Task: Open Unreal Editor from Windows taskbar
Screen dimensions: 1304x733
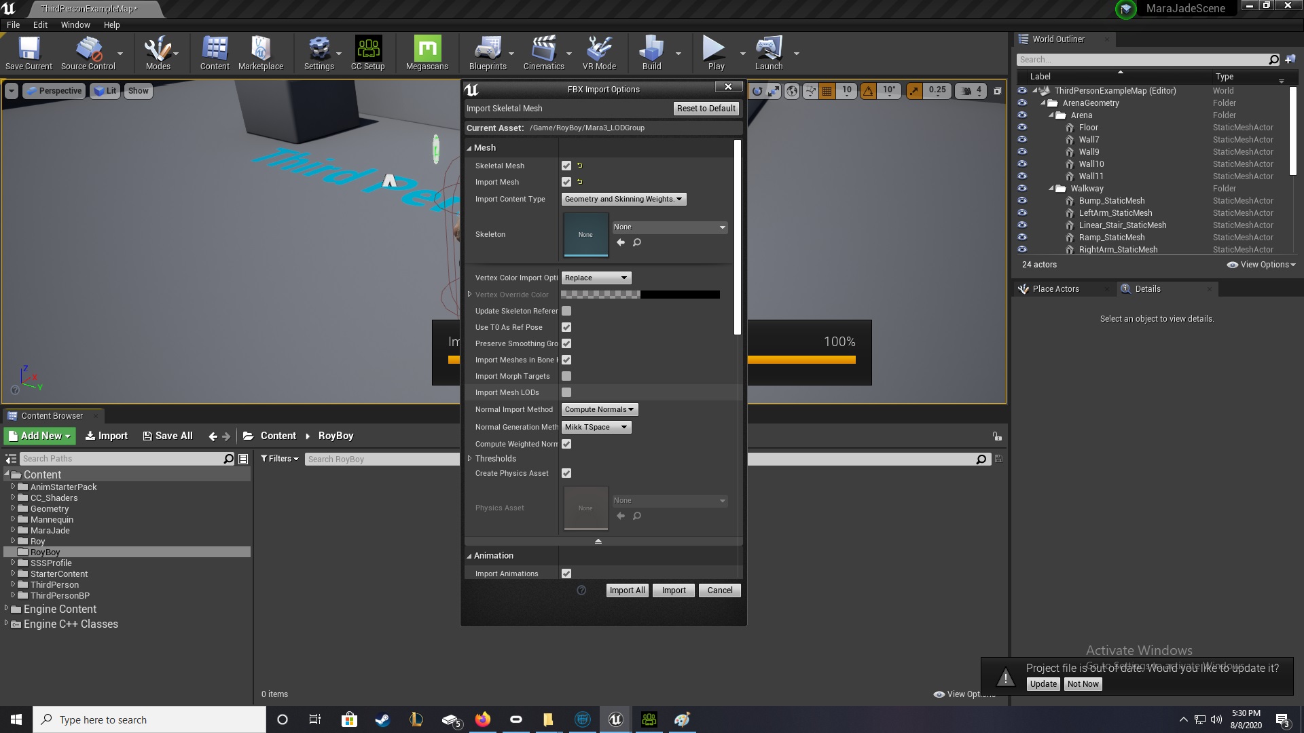Action: [615, 719]
